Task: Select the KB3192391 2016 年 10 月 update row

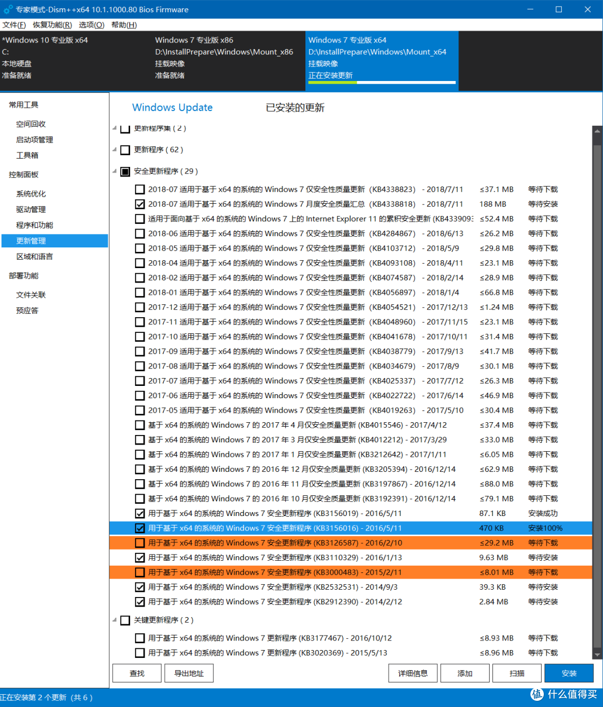Action: [351, 499]
